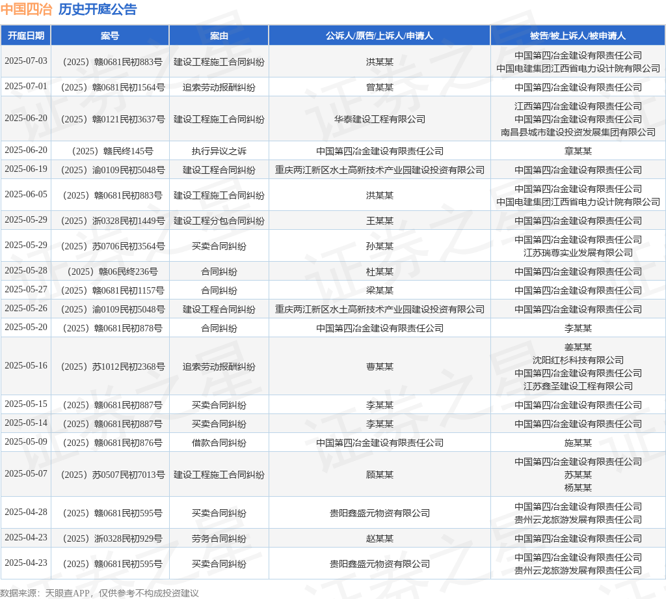The image size is (666, 599).
Task: Select case number (2025)赣06民终236号
Action: (113, 272)
